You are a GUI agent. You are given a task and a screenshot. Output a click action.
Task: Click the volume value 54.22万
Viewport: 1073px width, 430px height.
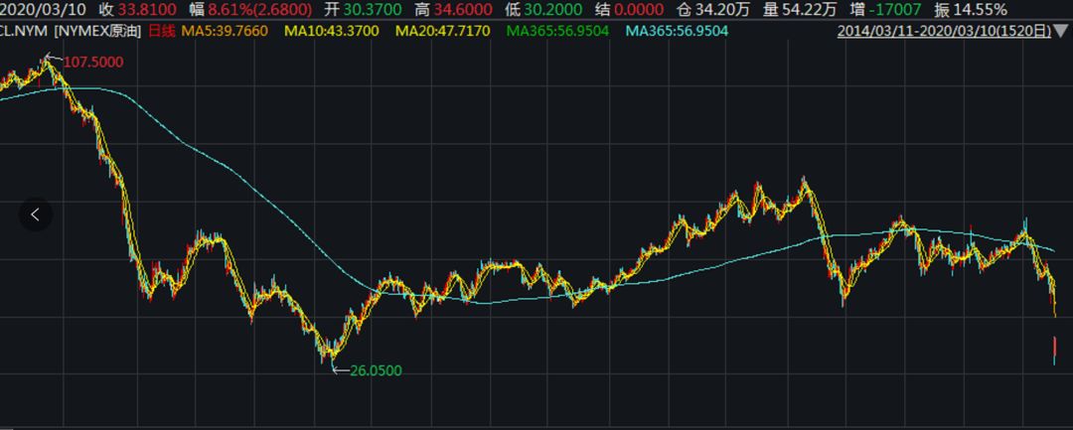point(808,10)
